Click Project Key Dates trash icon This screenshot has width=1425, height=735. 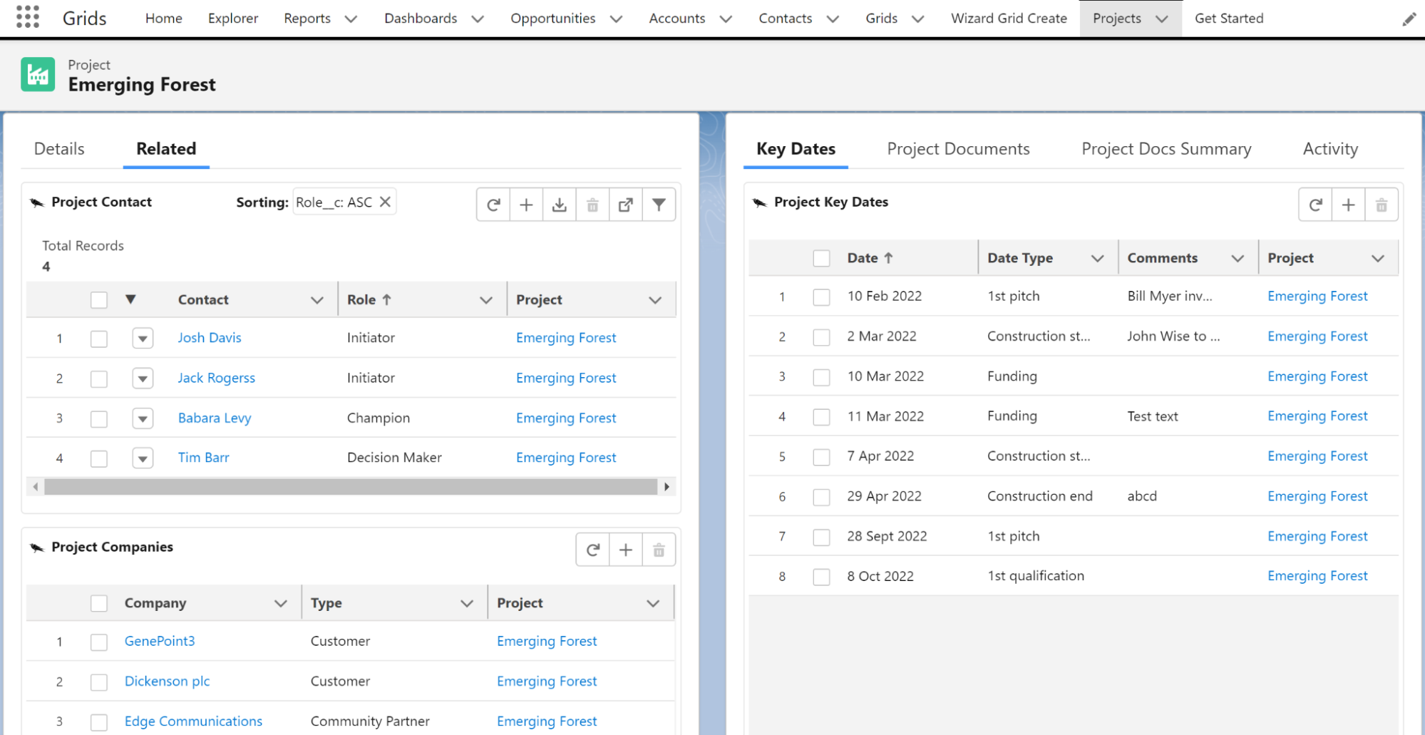point(1382,205)
